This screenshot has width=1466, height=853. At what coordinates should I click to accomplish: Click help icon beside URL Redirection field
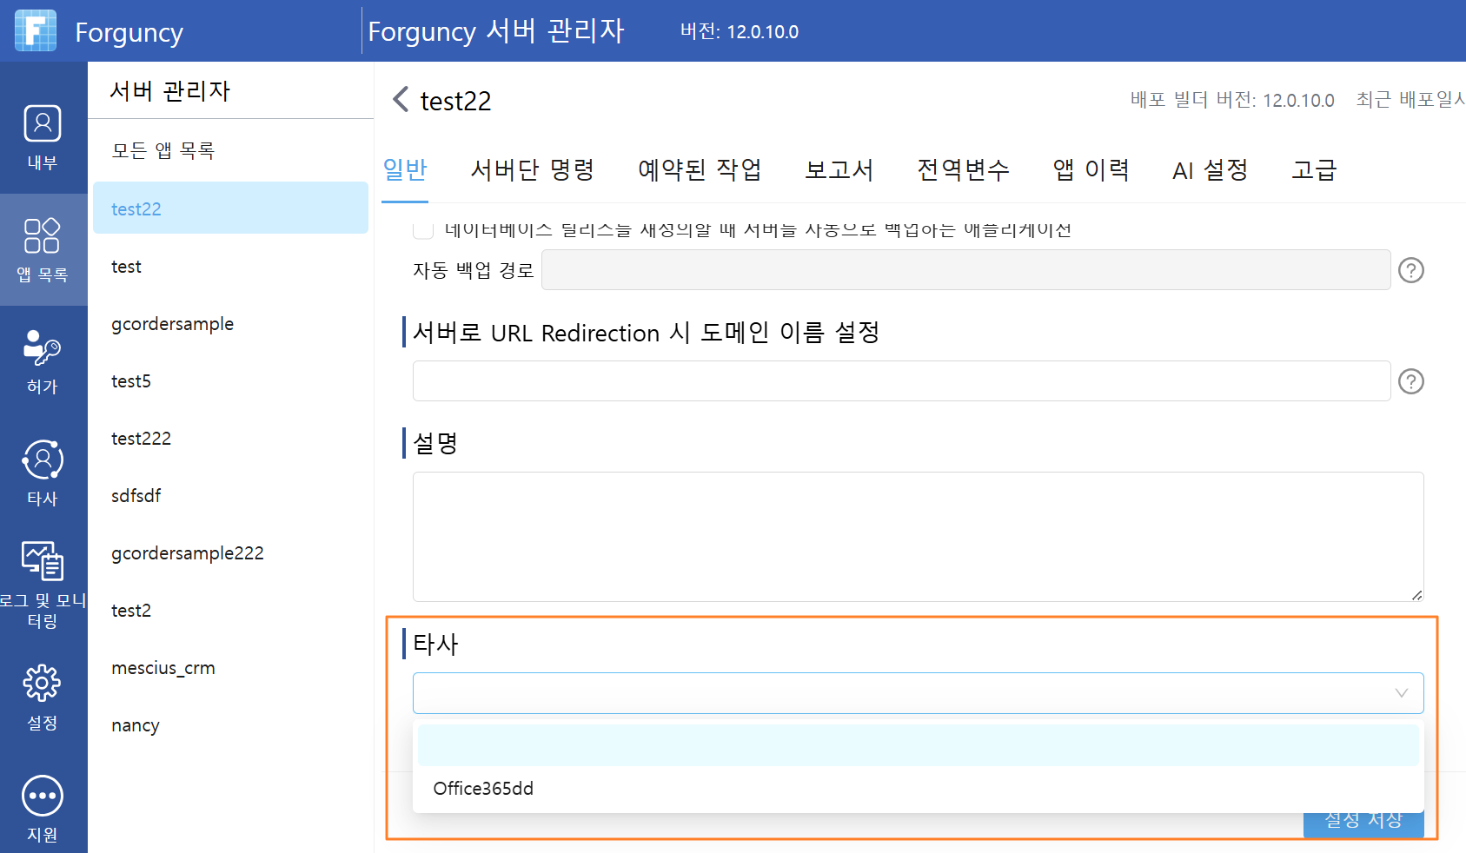tap(1410, 381)
